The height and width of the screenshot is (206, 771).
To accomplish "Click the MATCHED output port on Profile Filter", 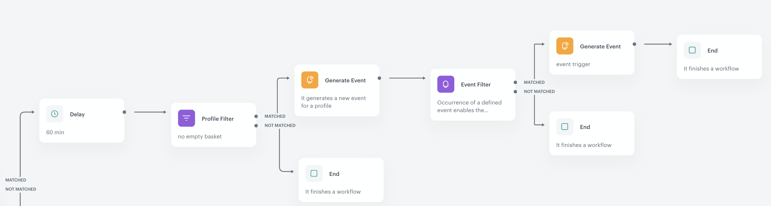I will (256, 116).
